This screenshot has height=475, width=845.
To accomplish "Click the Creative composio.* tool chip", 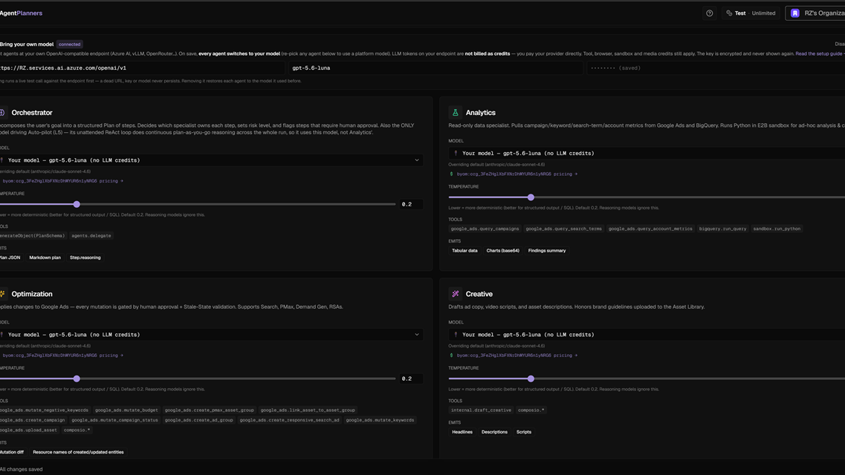I will coord(531,410).
